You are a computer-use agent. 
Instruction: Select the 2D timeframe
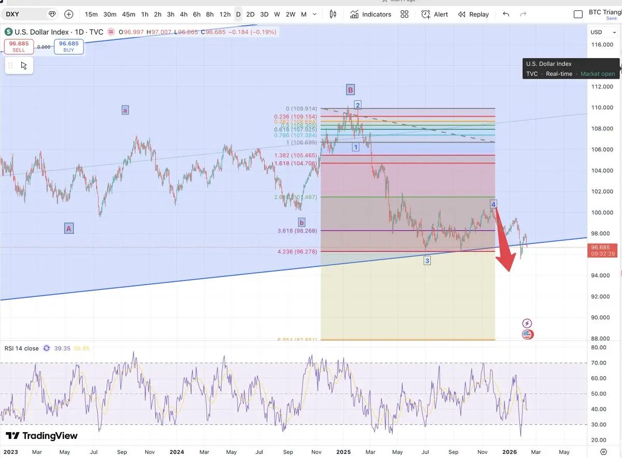click(x=250, y=14)
